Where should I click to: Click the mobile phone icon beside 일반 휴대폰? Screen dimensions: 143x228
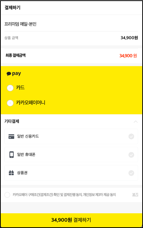(11, 155)
